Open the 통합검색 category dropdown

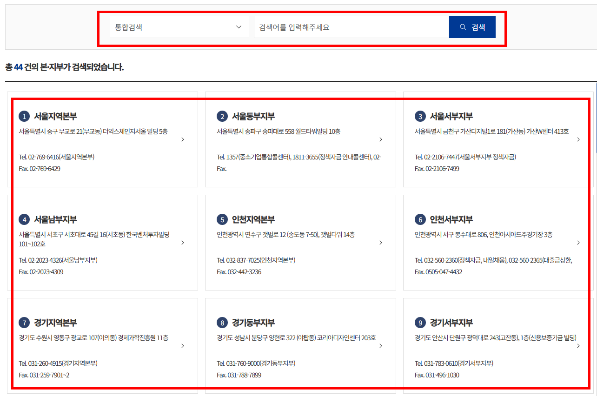(x=179, y=27)
